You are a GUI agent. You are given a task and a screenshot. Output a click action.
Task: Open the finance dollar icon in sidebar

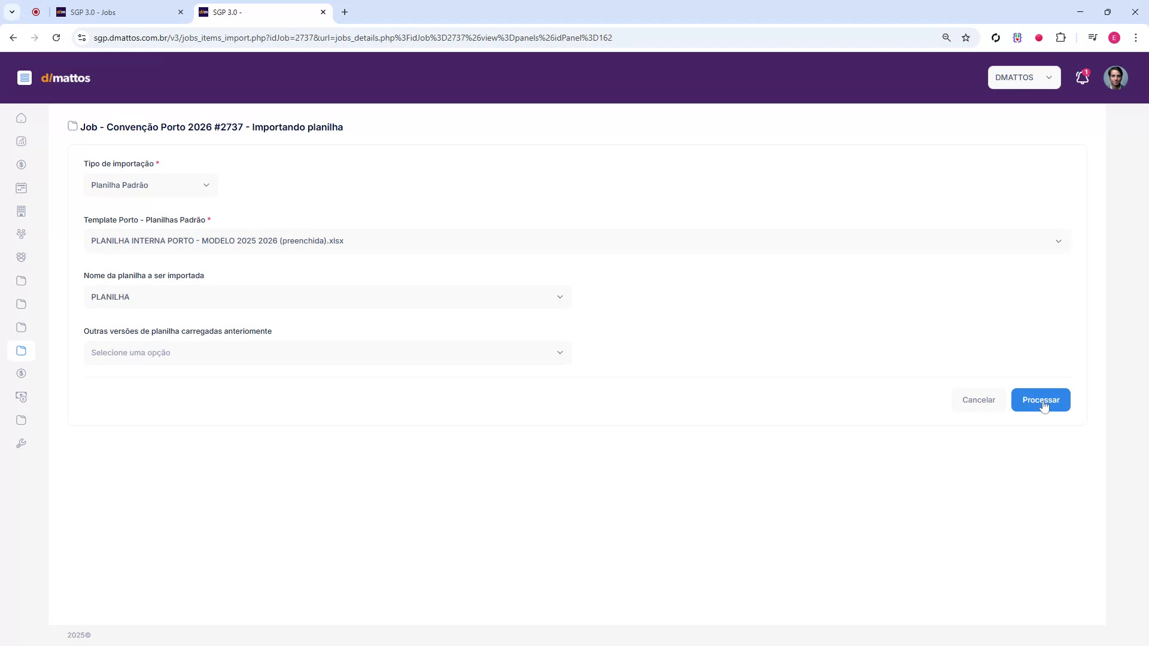click(x=22, y=164)
